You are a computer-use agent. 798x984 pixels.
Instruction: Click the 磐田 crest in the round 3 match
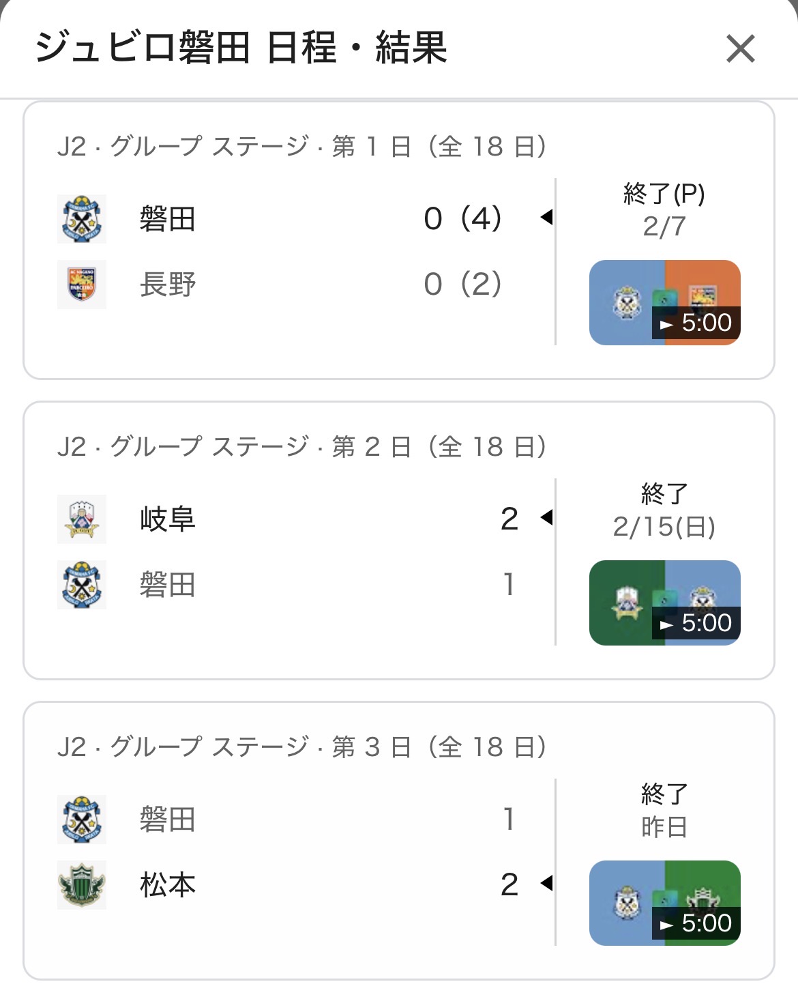coord(82,820)
